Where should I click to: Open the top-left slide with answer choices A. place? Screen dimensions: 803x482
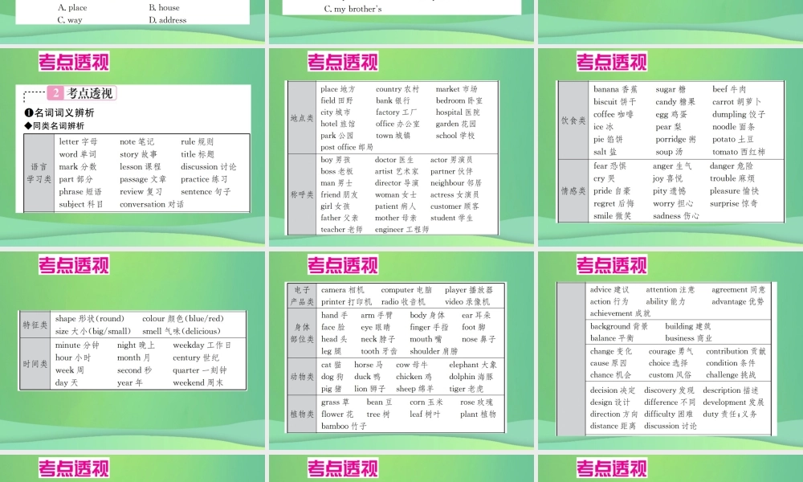coord(132,22)
